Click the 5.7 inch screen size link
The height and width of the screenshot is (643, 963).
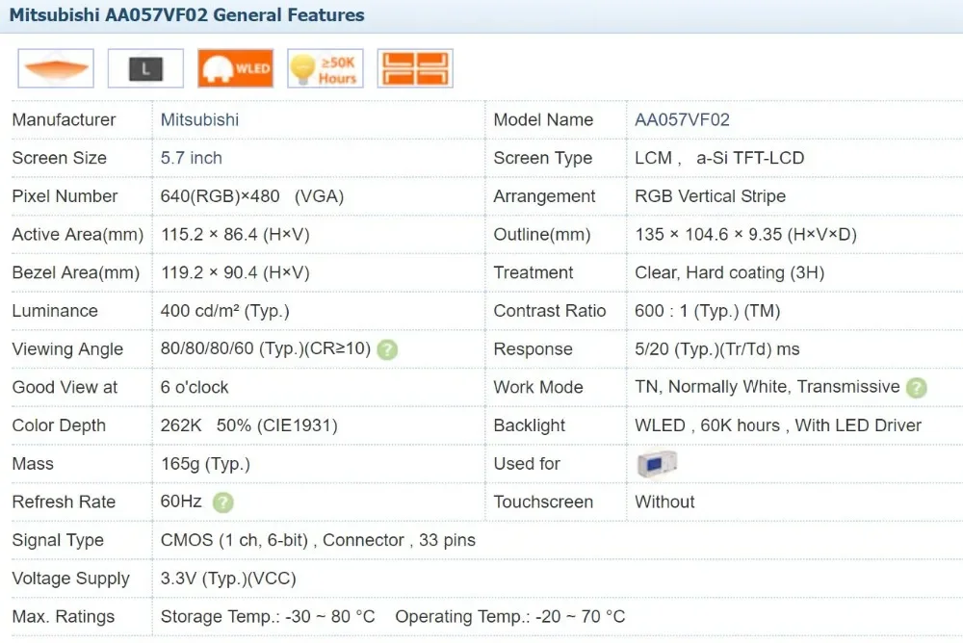tap(191, 158)
